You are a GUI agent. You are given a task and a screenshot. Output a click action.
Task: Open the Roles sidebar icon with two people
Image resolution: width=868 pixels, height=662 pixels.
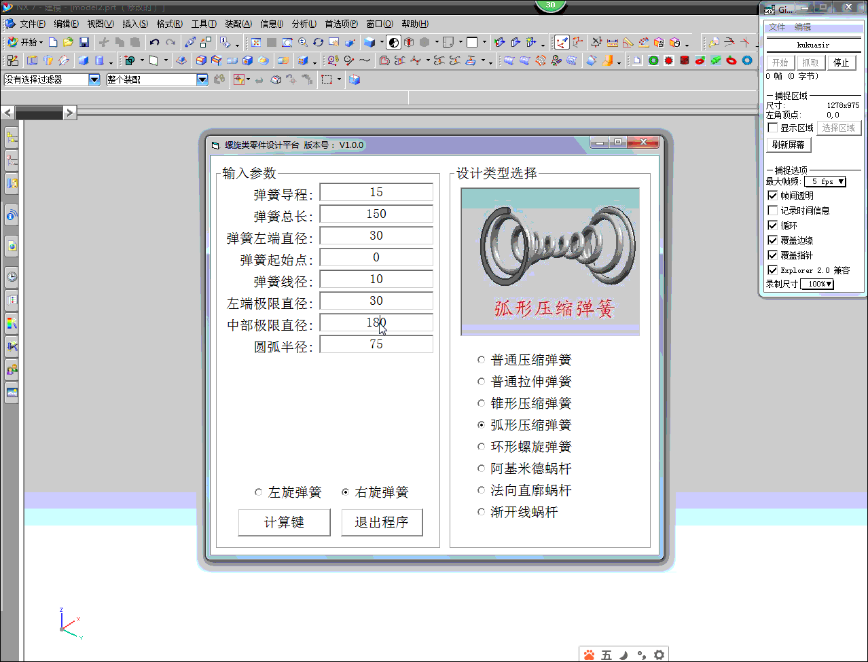click(x=11, y=369)
